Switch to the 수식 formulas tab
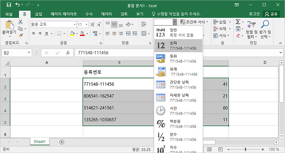 [x=89, y=14]
